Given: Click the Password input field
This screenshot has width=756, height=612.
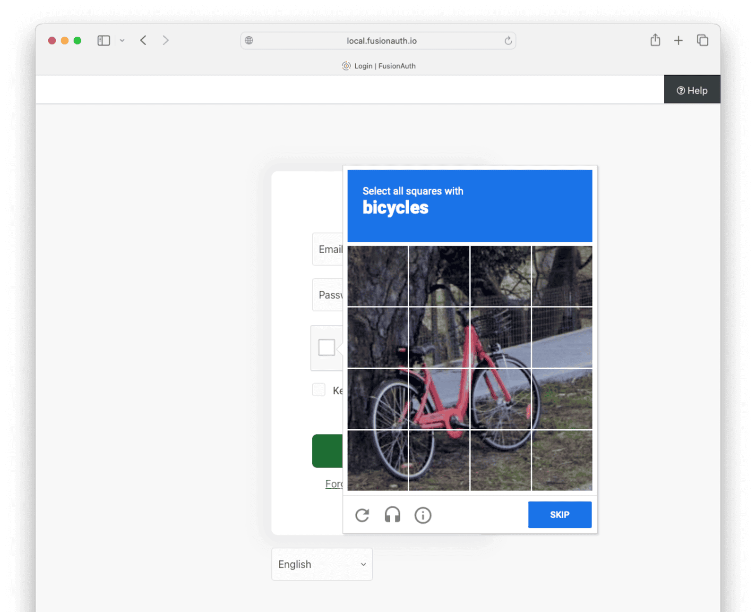Looking at the screenshot, I should (327, 295).
